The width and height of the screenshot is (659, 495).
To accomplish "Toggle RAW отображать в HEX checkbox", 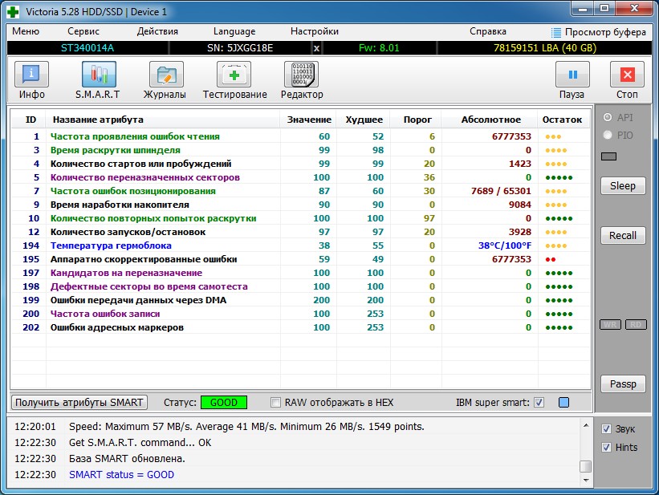I will 275,403.
